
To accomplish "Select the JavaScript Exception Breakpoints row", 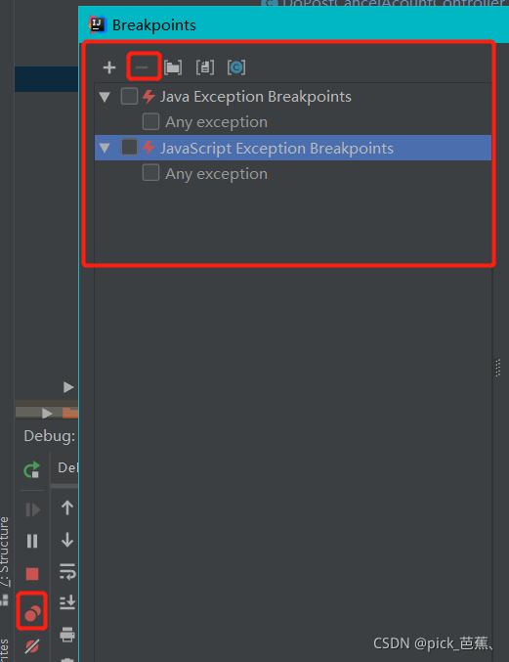I will pyautogui.click(x=293, y=148).
